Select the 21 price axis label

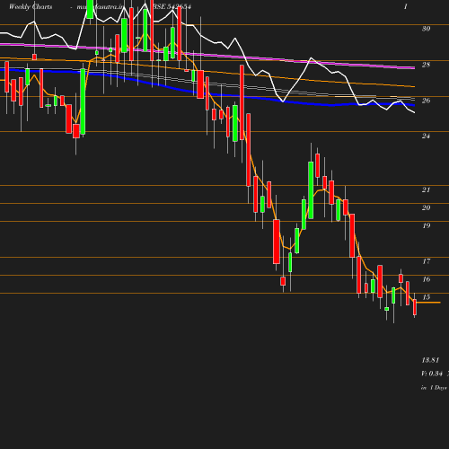(426, 189)
